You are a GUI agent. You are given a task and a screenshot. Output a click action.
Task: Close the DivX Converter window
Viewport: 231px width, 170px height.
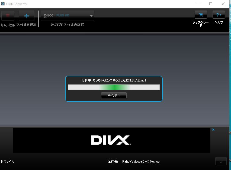(223, 4)
